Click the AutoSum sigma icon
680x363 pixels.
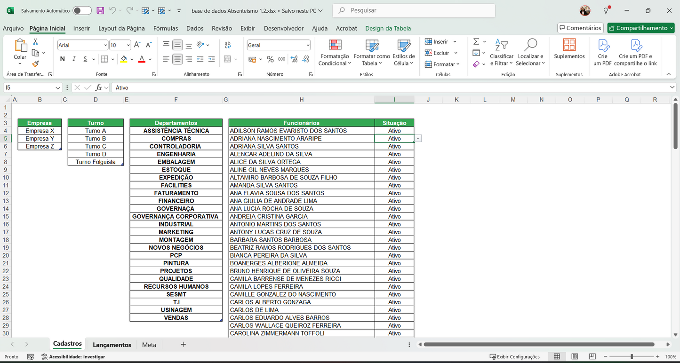coord(476,41)
